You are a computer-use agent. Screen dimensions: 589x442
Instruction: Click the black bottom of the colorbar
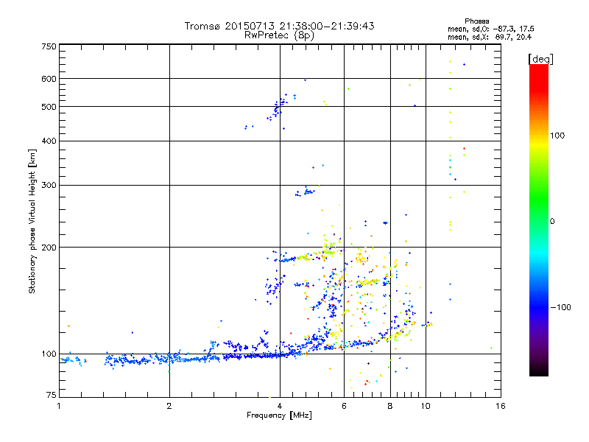[x=539, y=371]
